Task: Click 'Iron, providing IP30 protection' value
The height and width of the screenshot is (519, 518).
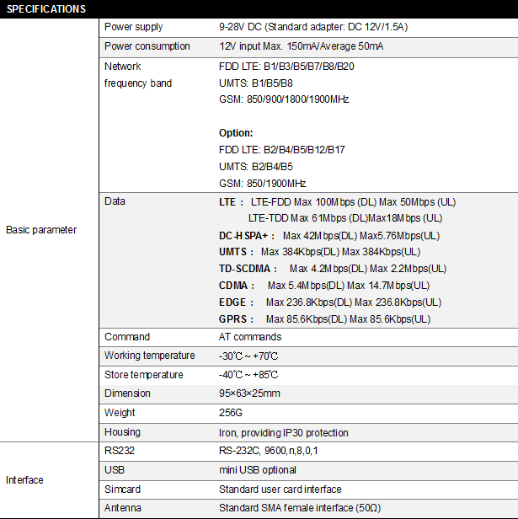Action: tap(284, 433)
